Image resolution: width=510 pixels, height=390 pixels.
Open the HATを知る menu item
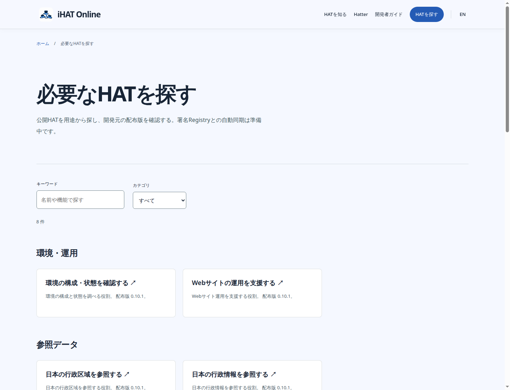coord(335,15)
